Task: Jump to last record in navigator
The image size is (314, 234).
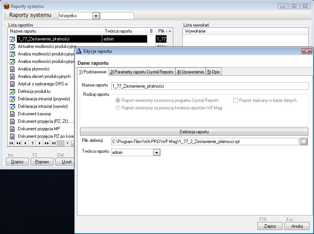Action: click(54, 143)
